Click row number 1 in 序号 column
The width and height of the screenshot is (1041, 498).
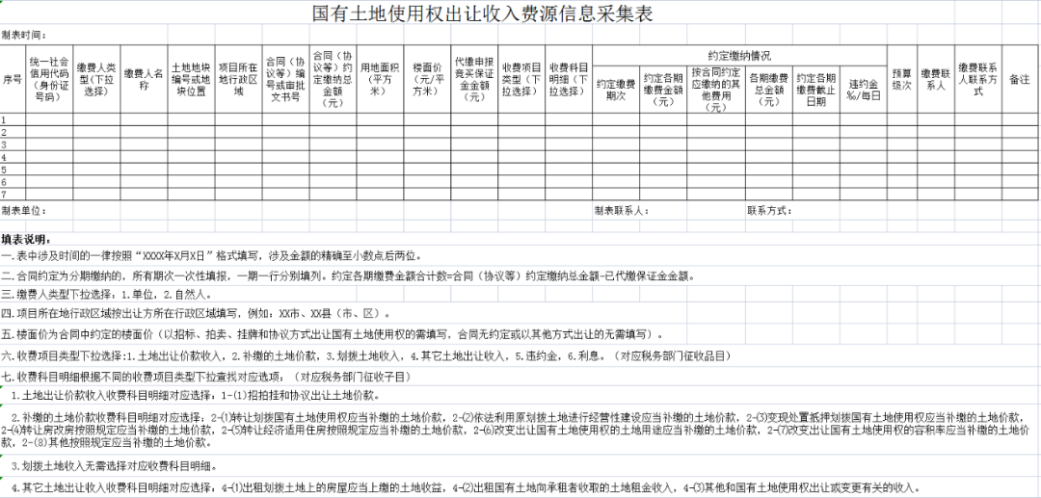coord(13,120)
